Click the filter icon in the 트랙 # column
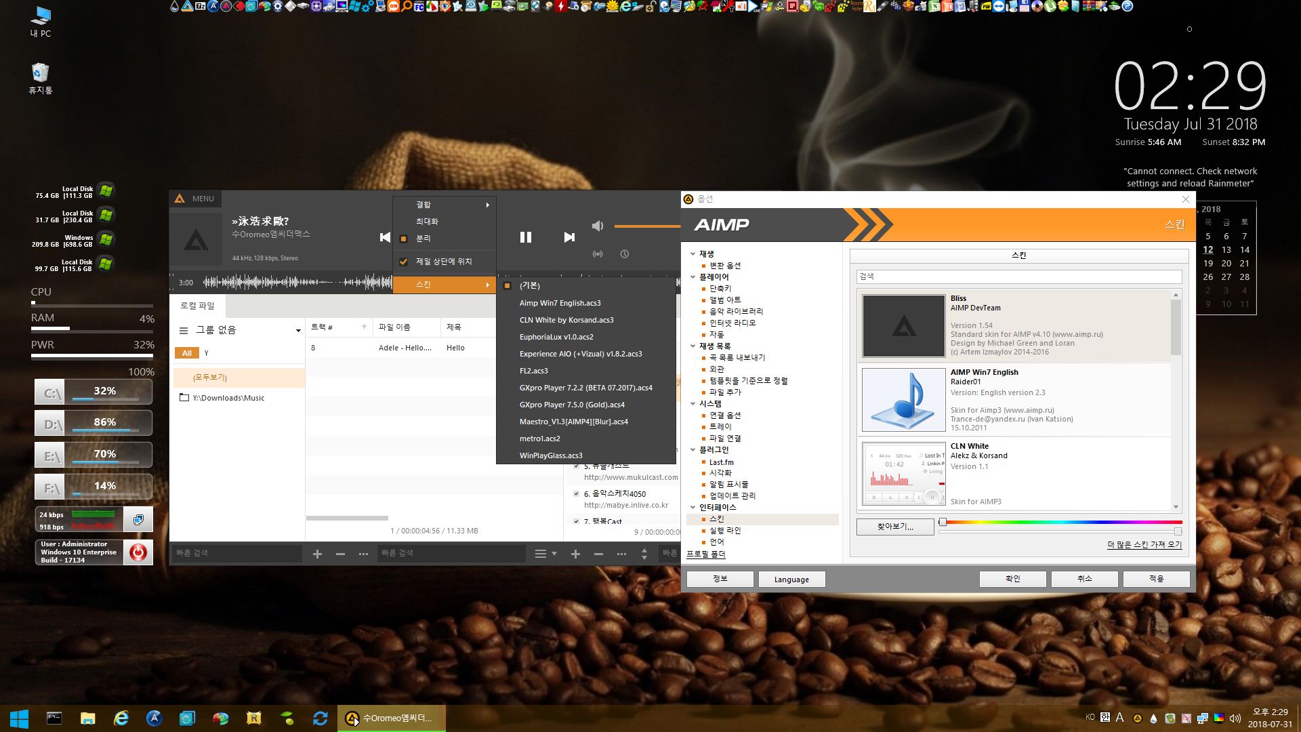Viewport: 1301px width, 732px height. [x=365, y=327]
